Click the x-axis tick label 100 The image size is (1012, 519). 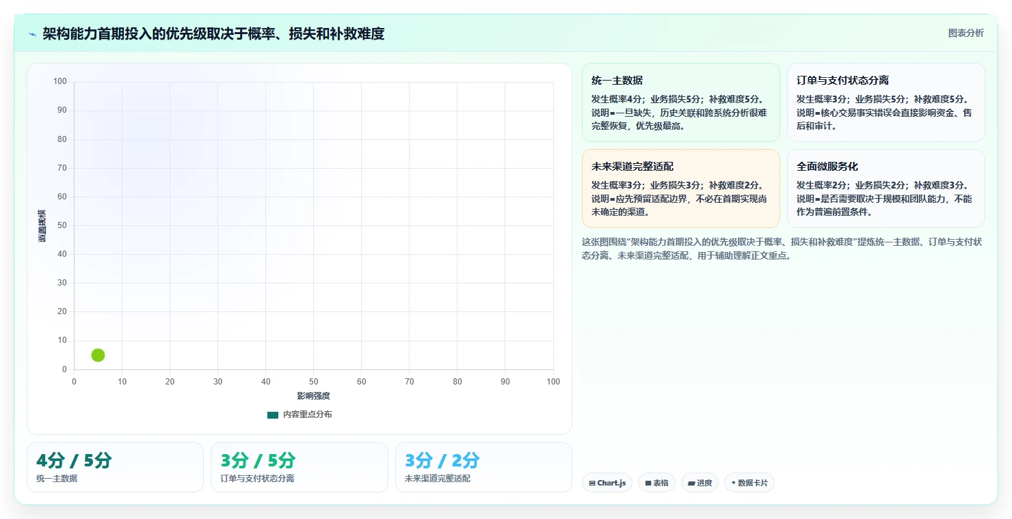[x=553, y=382]
